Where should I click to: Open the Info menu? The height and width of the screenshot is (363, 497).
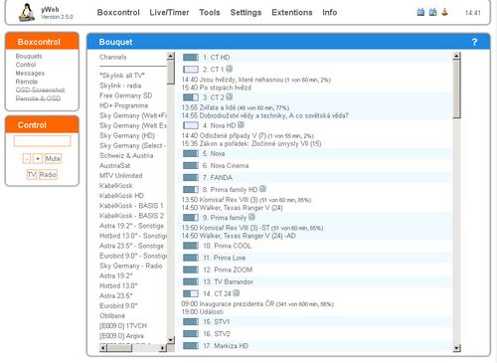point(330,13)
